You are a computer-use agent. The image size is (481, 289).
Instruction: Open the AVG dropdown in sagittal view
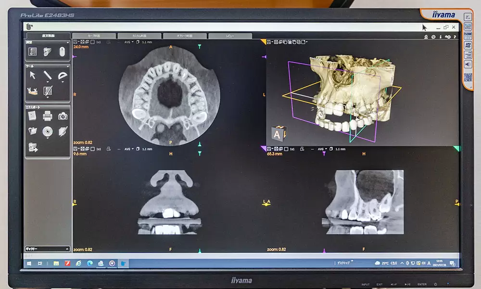click(x=322, y=149)
